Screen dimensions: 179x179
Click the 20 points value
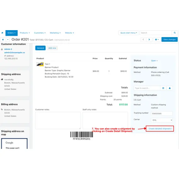click(x=117, y=100)
